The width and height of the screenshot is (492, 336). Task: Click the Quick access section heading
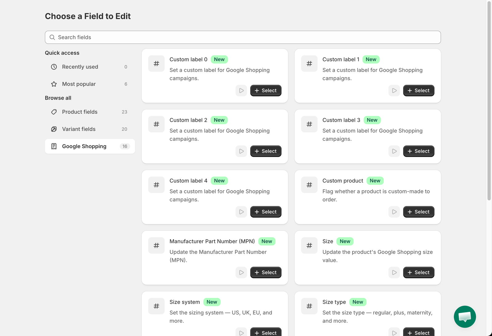click(x=62, y=53)
